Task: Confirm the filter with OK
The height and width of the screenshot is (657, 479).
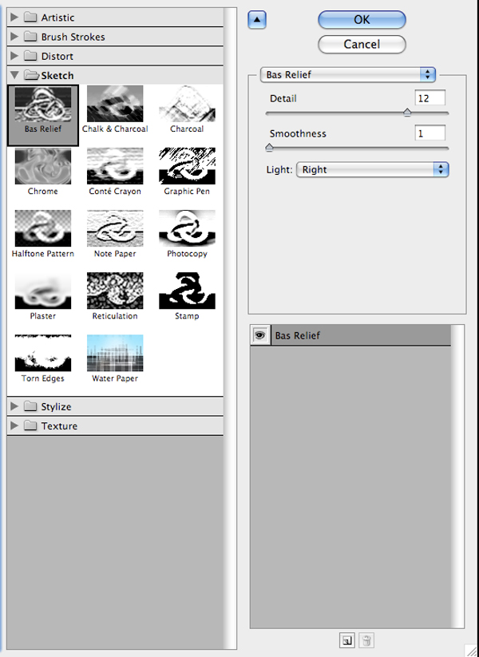Action: pos(362,20)
